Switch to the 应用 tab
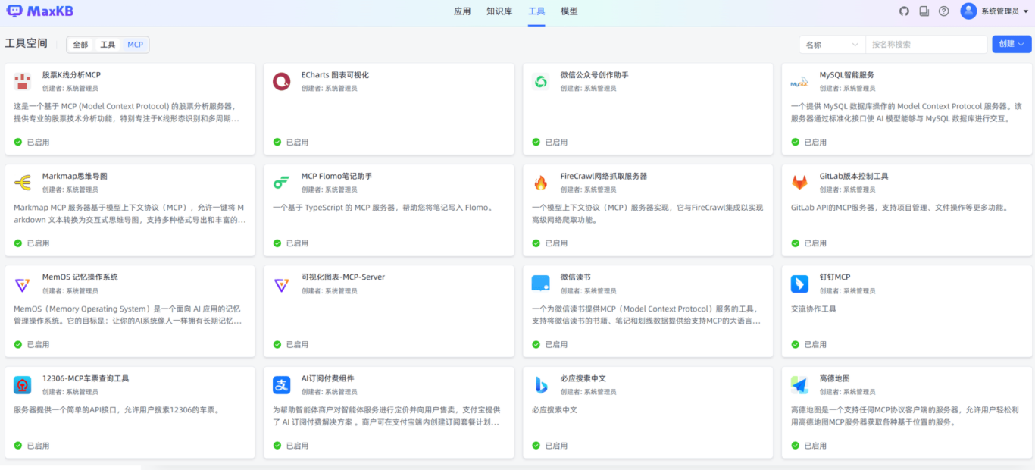1035x470 pixels. pyautogui.click(x=462, y=11)
